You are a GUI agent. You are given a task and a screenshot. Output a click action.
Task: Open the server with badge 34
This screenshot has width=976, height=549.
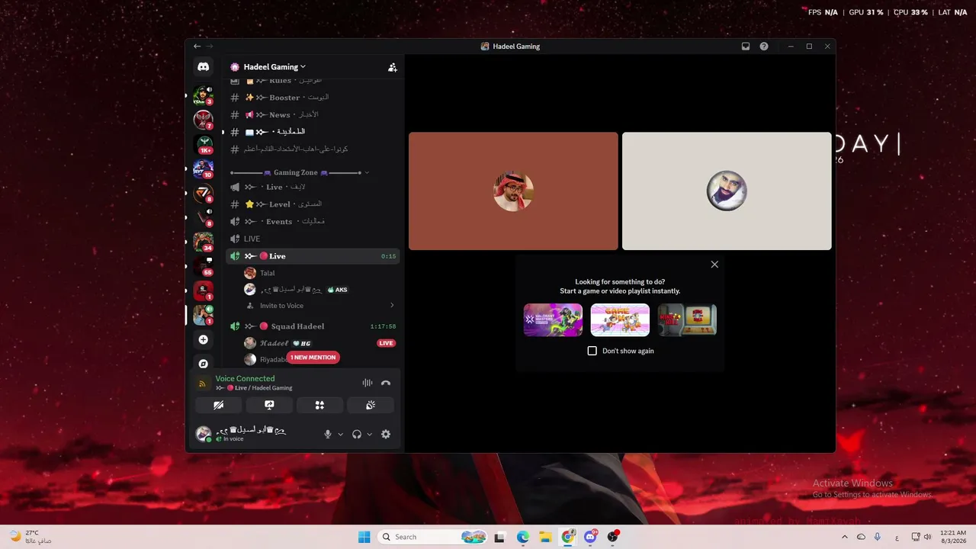coord(203,241)
